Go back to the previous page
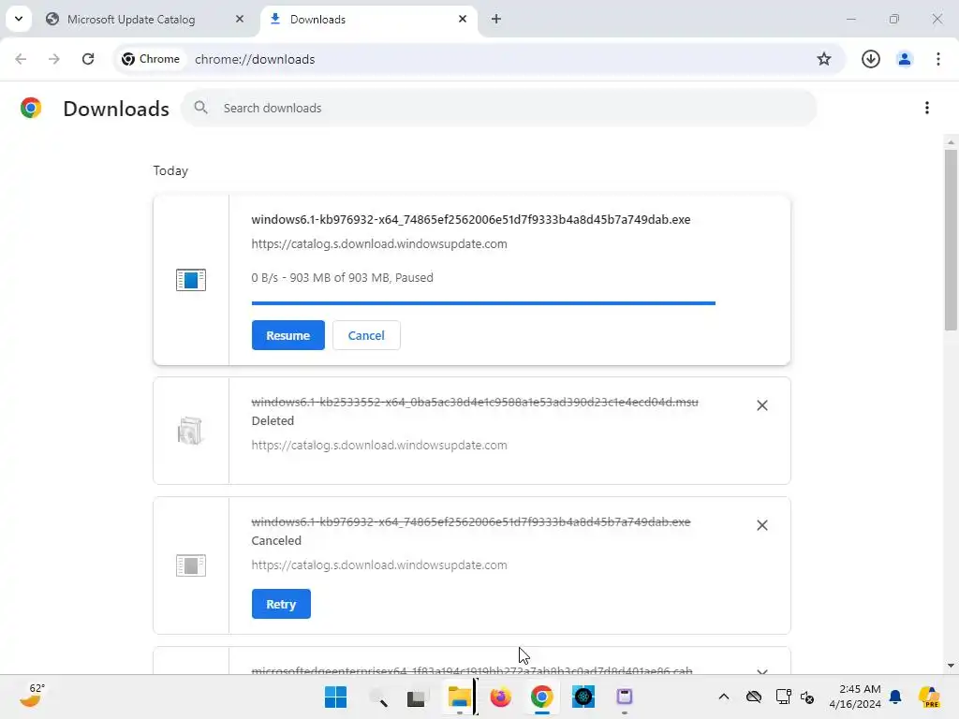959x719 pixels. point(21,59)
